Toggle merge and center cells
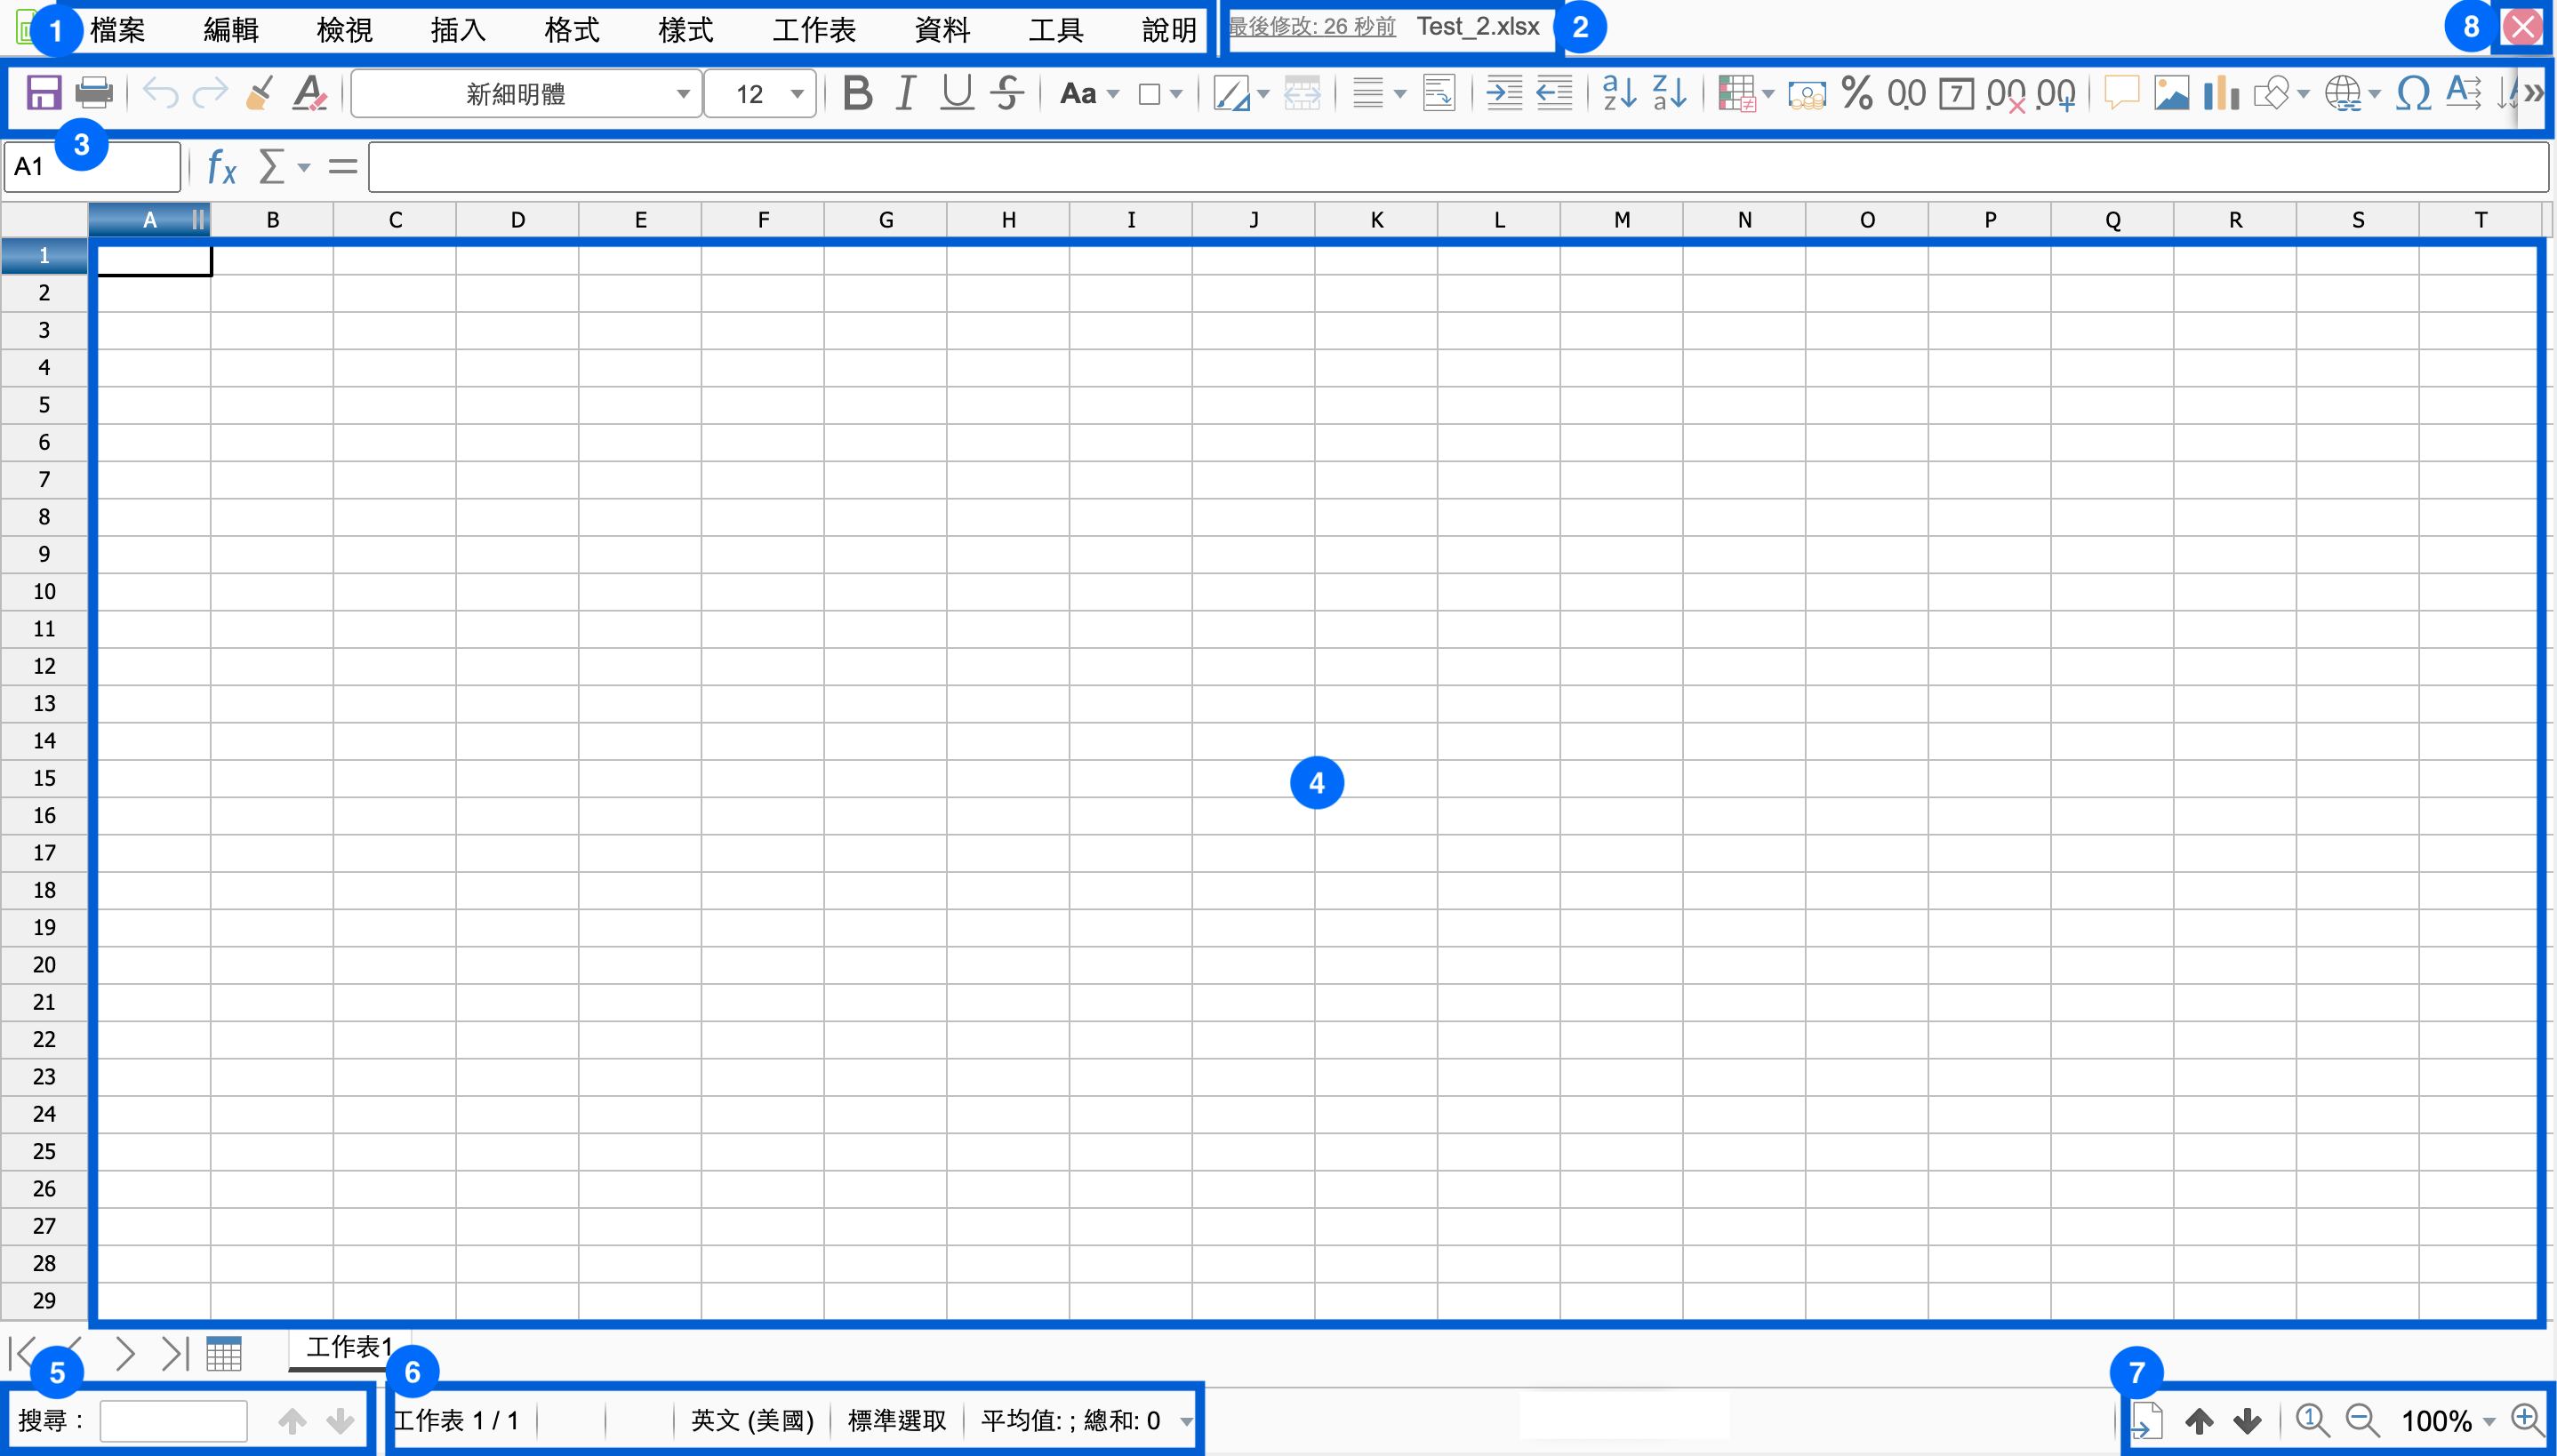 click(x=1301, y=93)
